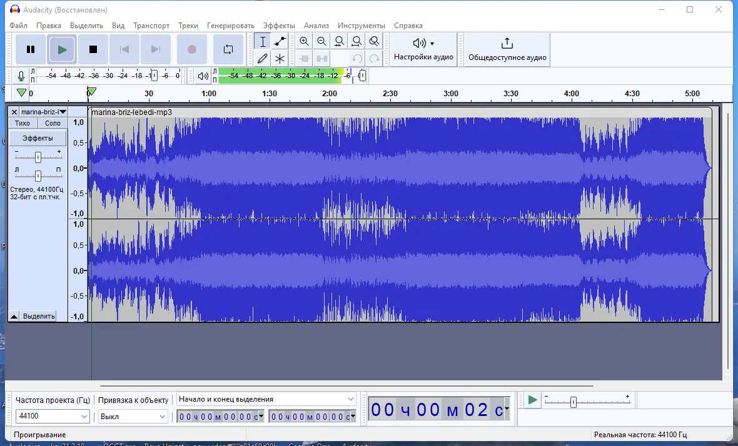Fit project to window width
738x446 pixels.
356,41
